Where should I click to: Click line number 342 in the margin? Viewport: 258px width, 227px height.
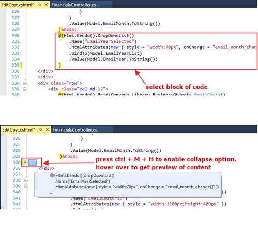17,204
